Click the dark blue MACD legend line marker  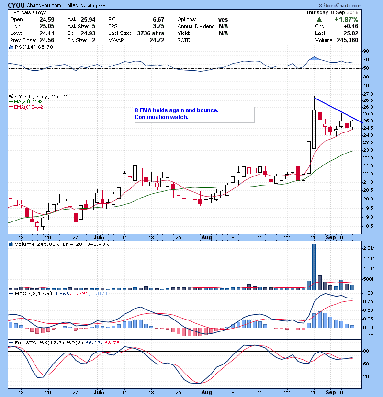pyautogui.click(x=11, y=294)
